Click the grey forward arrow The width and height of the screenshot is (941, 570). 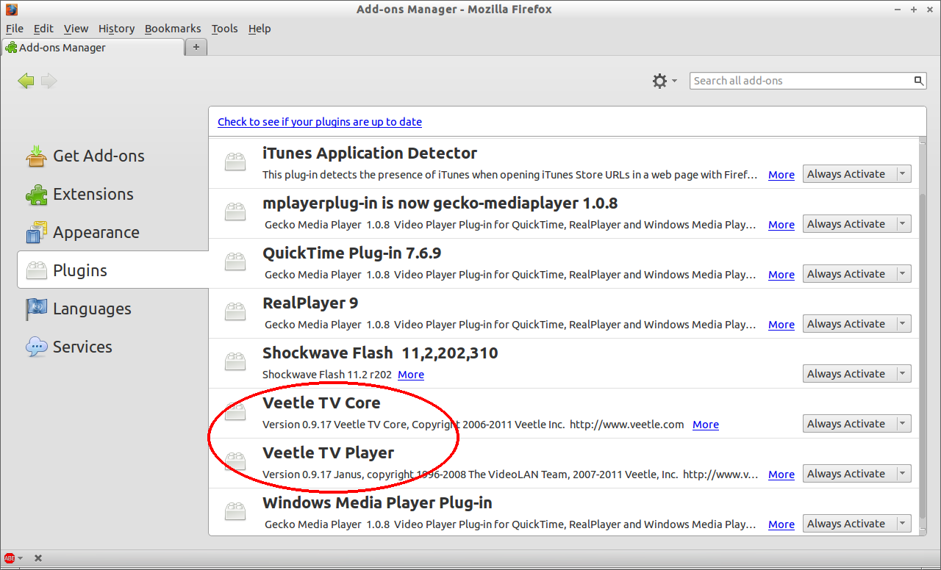click(x=49, y=81)
